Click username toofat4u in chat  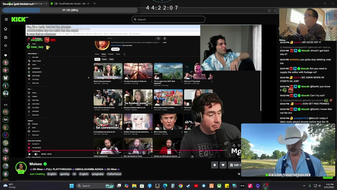(294, 60)
